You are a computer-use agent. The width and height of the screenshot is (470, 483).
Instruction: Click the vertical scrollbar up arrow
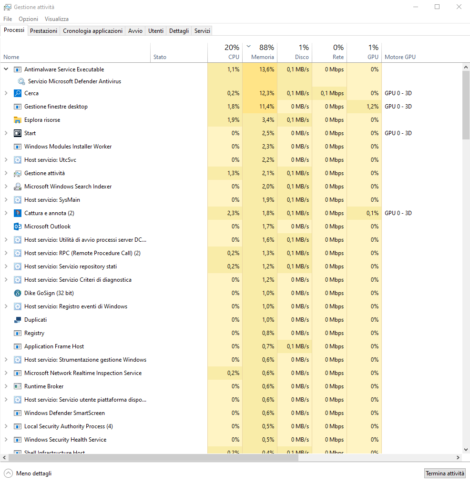tap(466, 67)
